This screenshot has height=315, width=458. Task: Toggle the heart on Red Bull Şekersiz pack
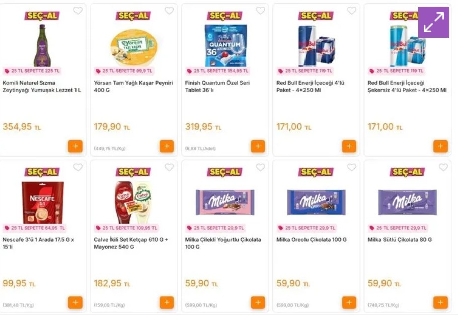click(x=443, y=10)
